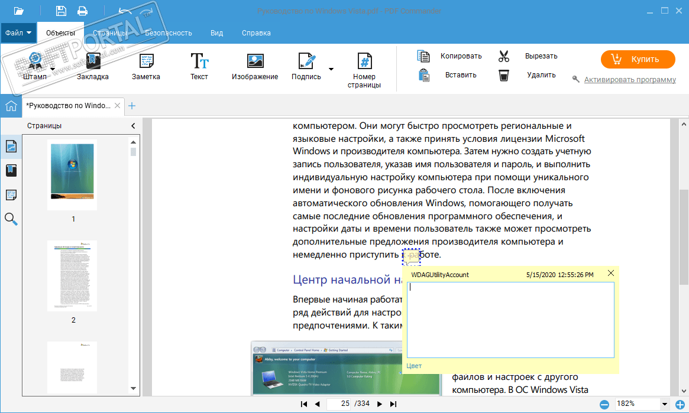This screenshot has width=689, height=413.
Task: Click the document scroll-down arrow
Action: (x=683, y=391)
